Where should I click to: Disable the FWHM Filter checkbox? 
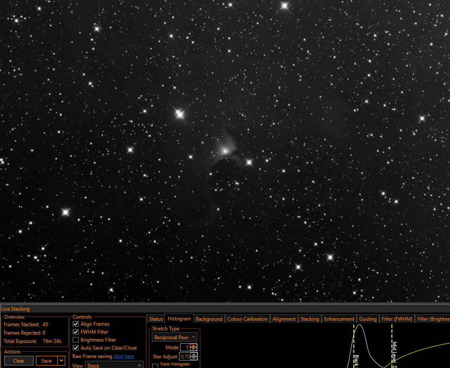76,332
